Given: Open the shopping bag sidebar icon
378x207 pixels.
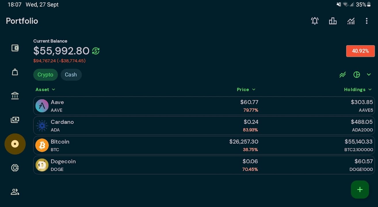Looking at the screenshot, I should tap(15, 72).
